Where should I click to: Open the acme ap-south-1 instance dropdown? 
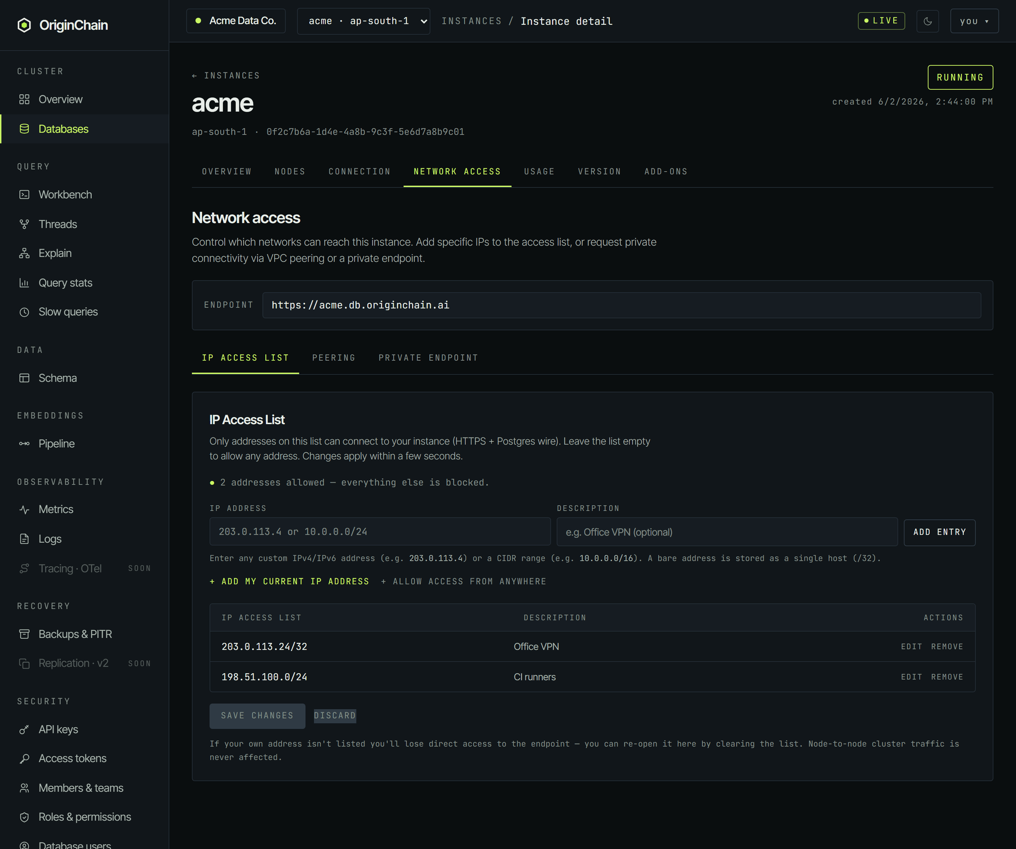363,21
